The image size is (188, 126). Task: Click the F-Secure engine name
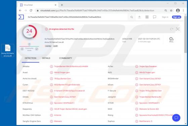coord(112,91)
